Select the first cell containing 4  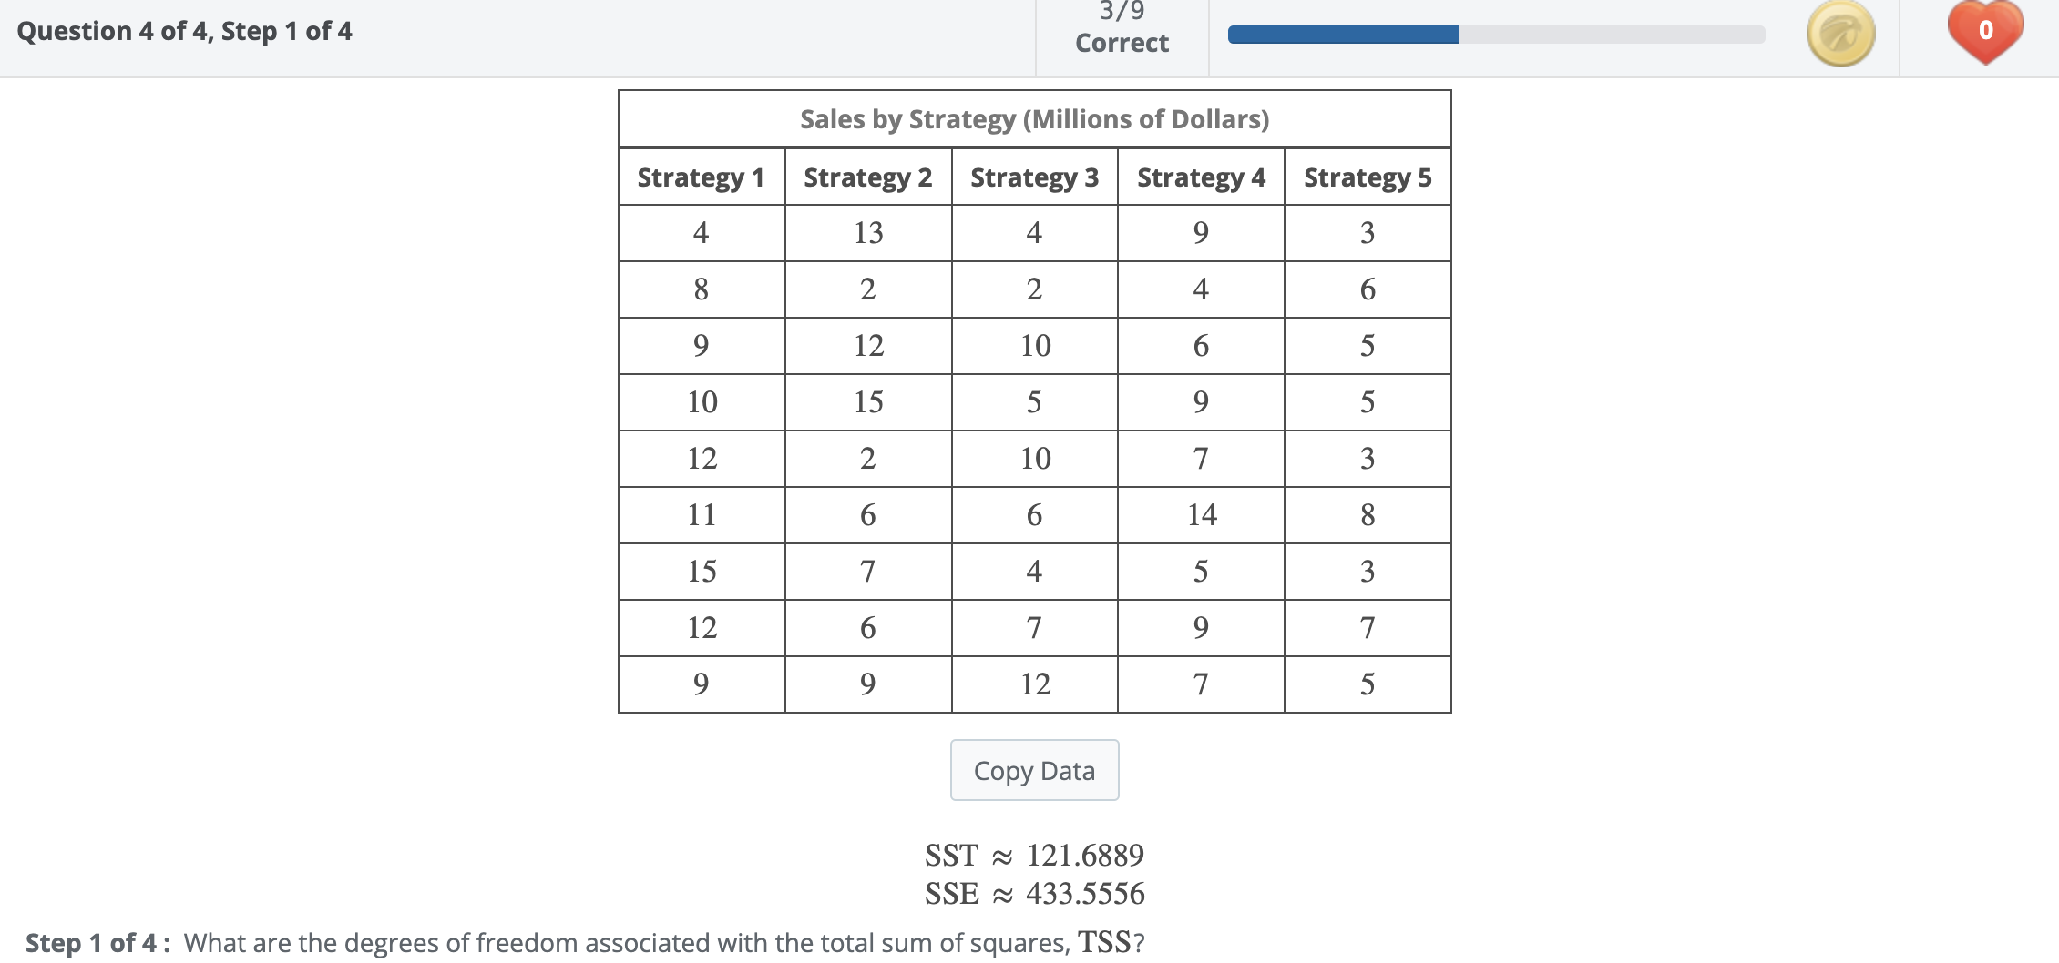tap(701, 233)
